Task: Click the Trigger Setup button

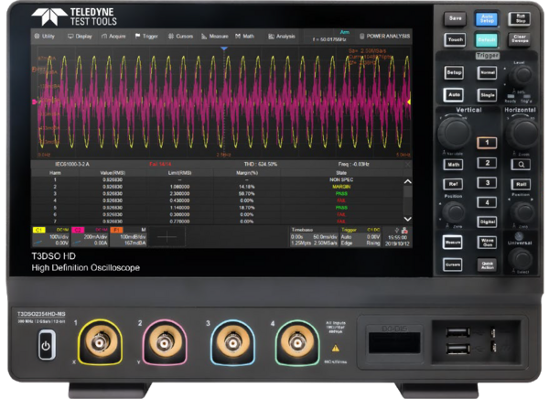Action: coord(454,73)
